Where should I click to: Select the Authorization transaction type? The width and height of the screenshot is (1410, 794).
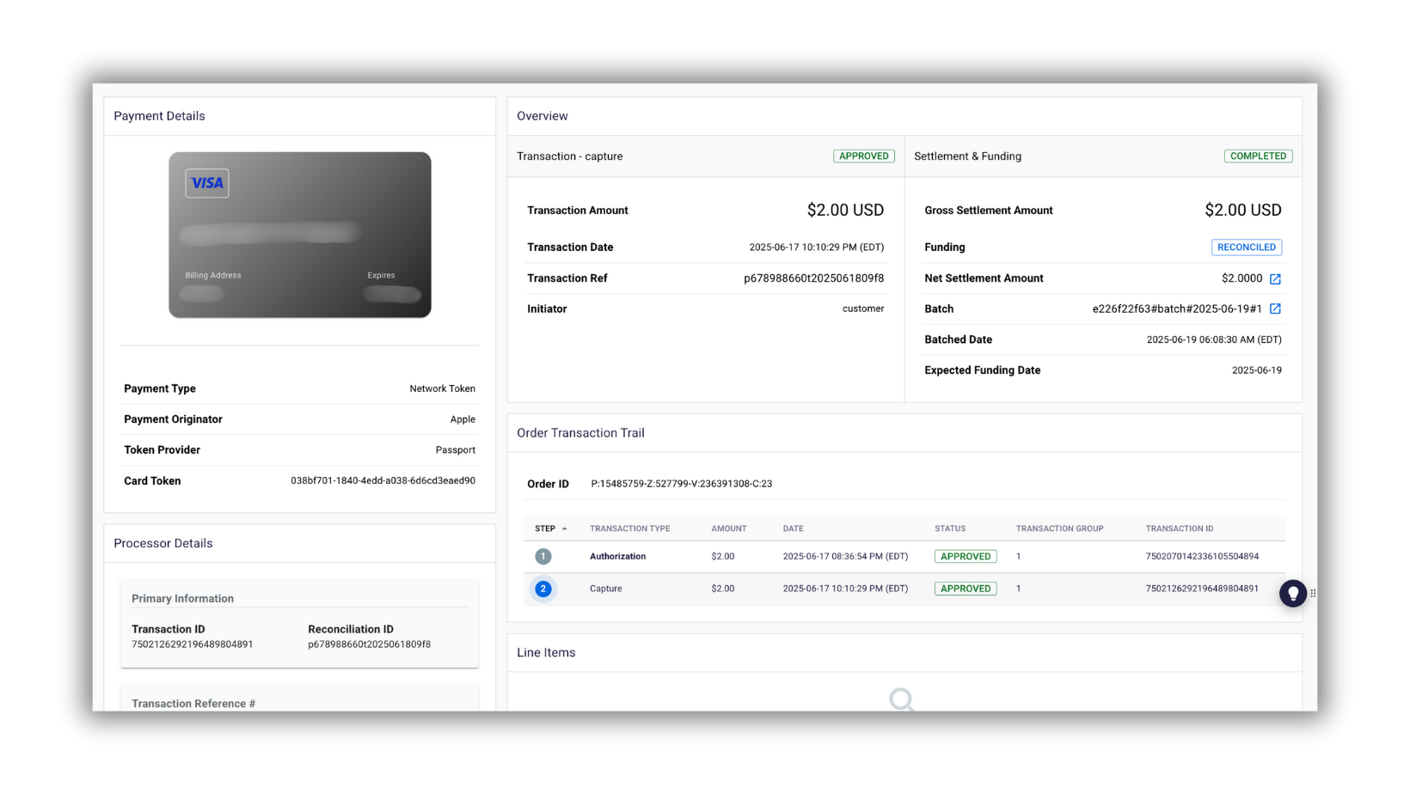(617, 557)
